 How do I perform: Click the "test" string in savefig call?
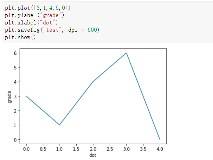tap(52, 30)
